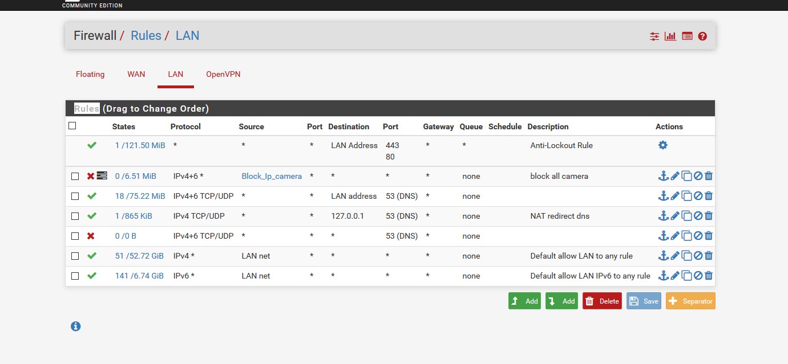Edit the Default allow LAN to any rule
This screenshot has height=364, width=788.
click(675, 256)
